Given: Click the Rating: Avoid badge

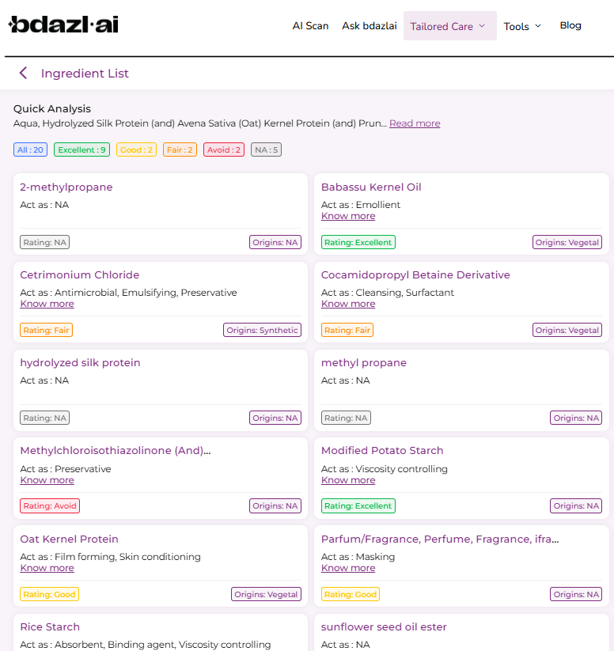Looking at the screenshot, I should 50,505.
